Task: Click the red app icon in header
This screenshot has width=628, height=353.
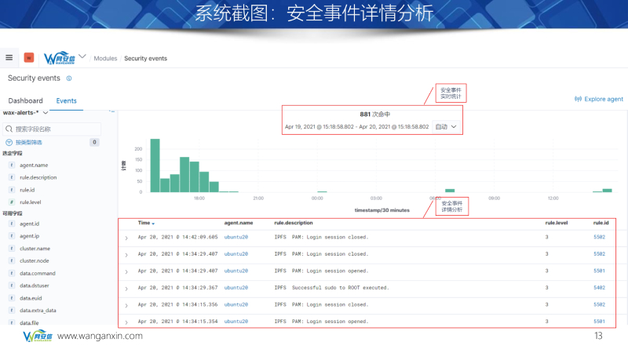Action: click(29, 58)
